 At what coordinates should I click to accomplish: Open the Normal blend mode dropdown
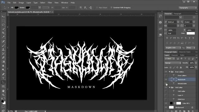pyautogui.click(x=173, y=63)
